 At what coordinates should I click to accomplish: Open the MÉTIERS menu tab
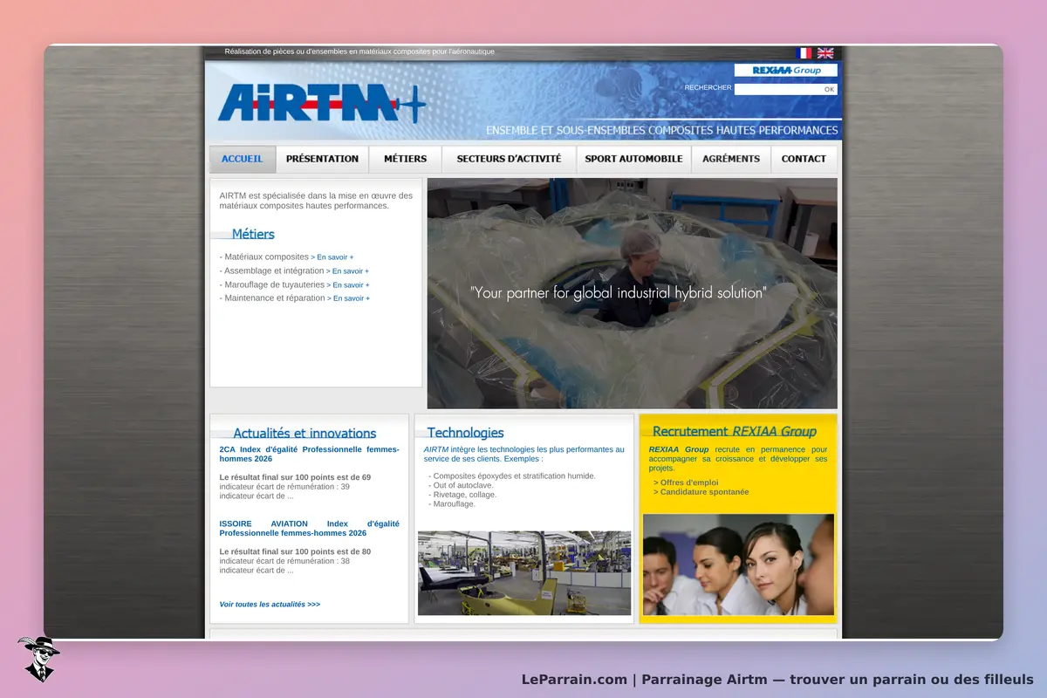coord(405,159)
